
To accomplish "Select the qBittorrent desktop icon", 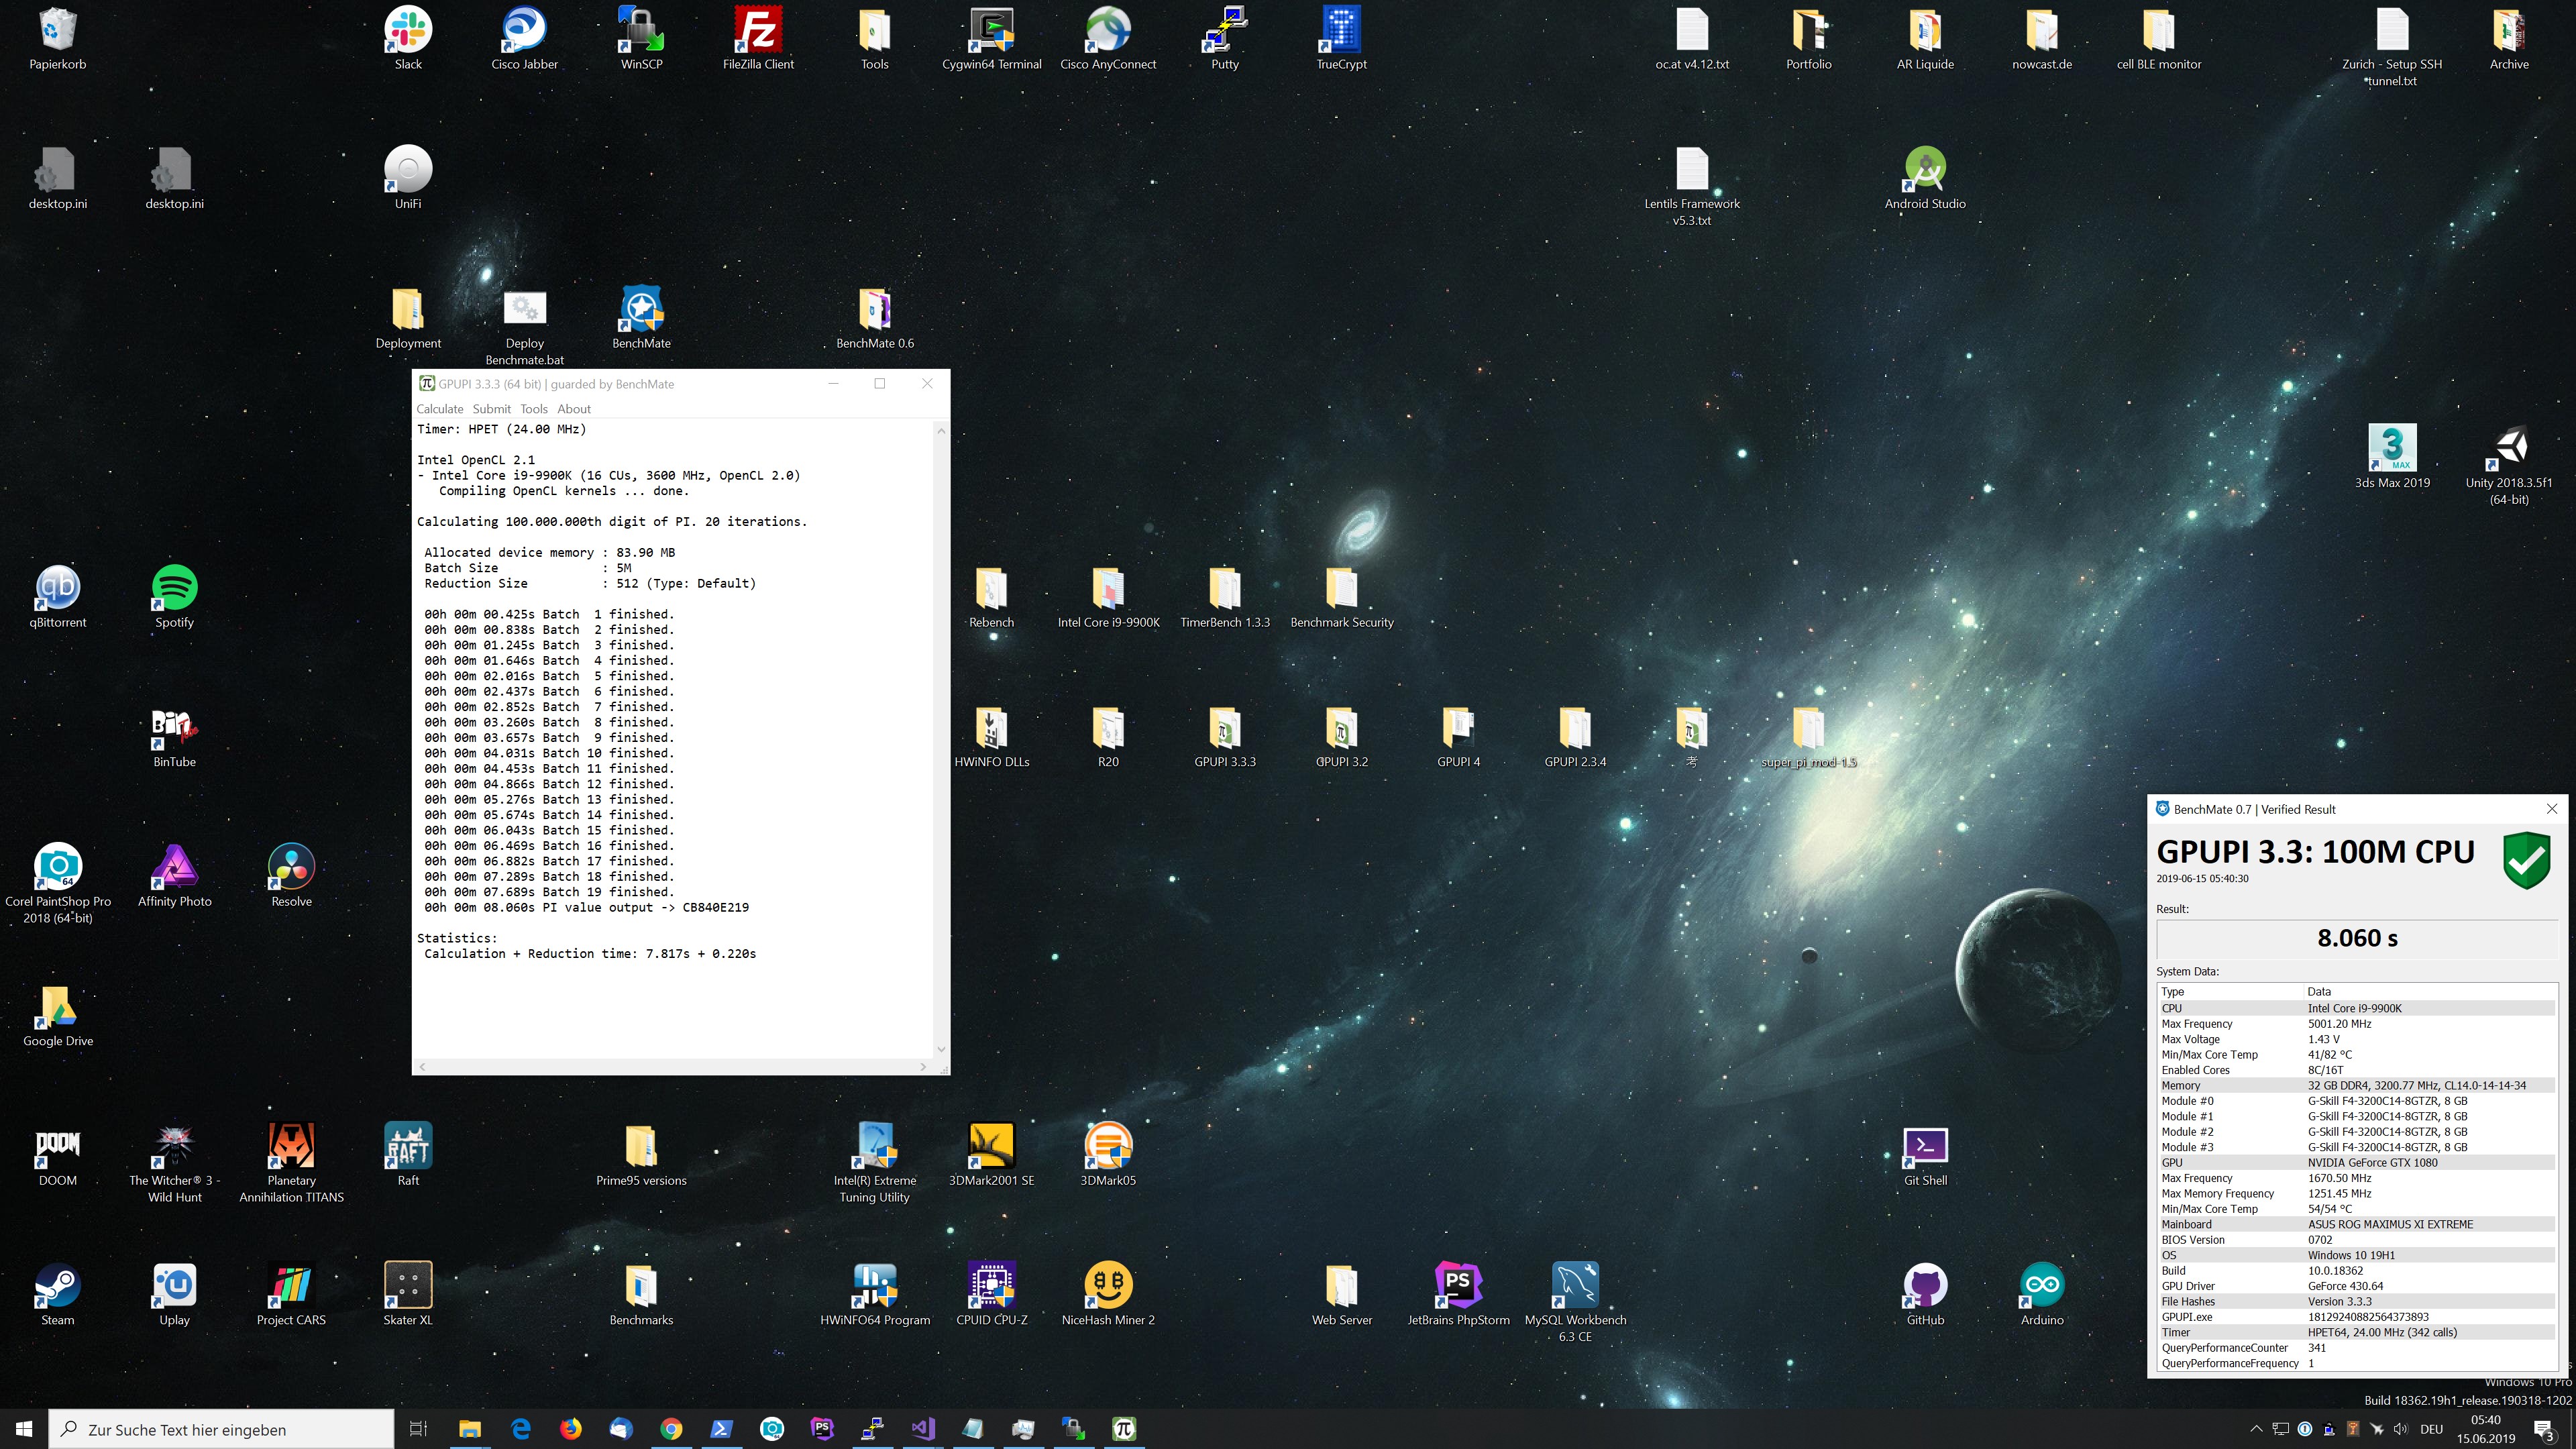I will click(58, 597).
